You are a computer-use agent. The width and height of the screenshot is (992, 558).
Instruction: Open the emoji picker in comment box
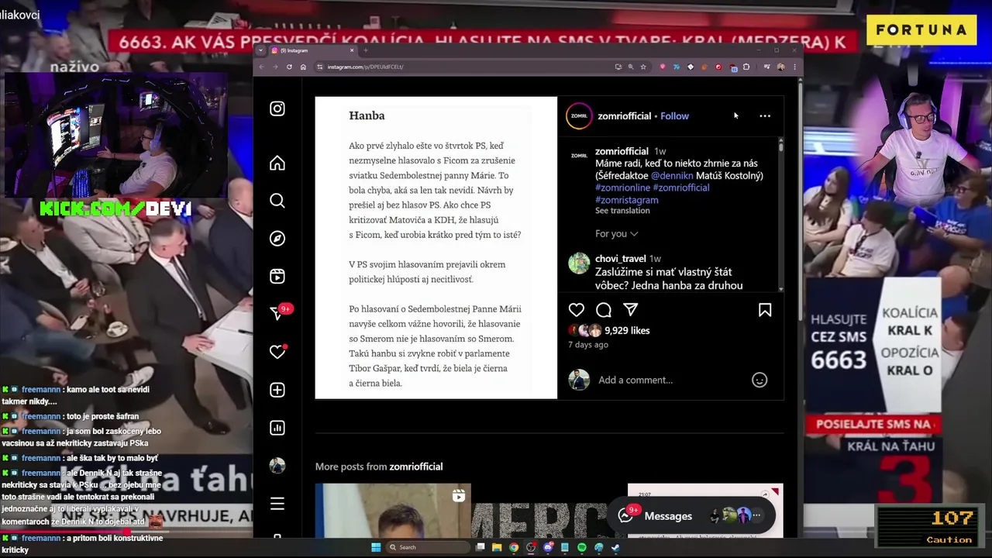(x=759, y=380)
